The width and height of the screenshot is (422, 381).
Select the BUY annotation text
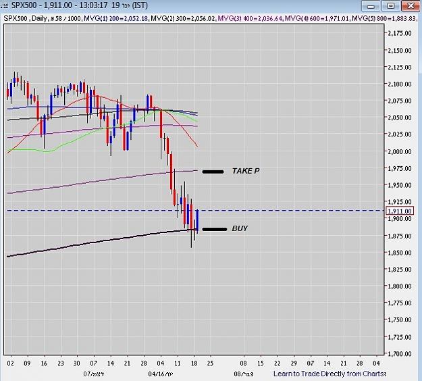tap(240, 228)
